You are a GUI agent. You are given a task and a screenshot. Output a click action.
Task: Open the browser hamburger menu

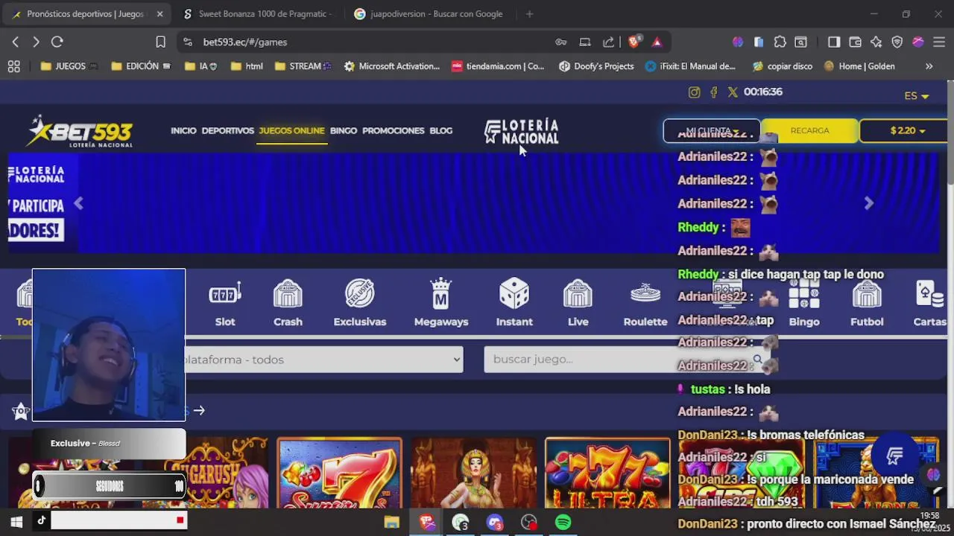939,42
